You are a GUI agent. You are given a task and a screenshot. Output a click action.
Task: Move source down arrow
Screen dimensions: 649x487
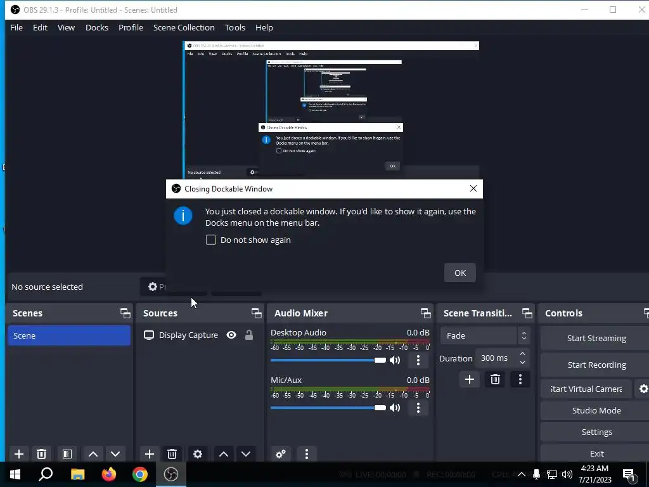pos(246,454)
